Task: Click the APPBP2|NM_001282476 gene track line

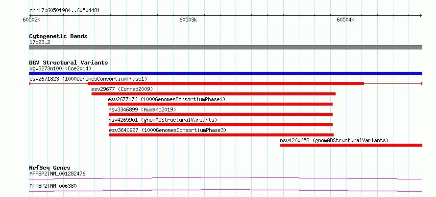Action: [225, 178]
